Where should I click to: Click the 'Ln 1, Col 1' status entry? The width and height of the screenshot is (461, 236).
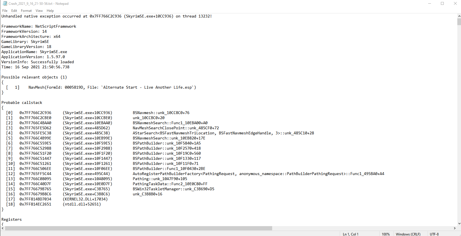coord(351,234)
